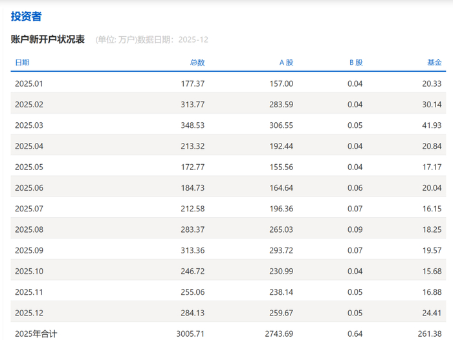This screenshot has height=340, width=453.
Task: Click fund value 24.41 in 2025.12 row
Action: coord(432,313)
